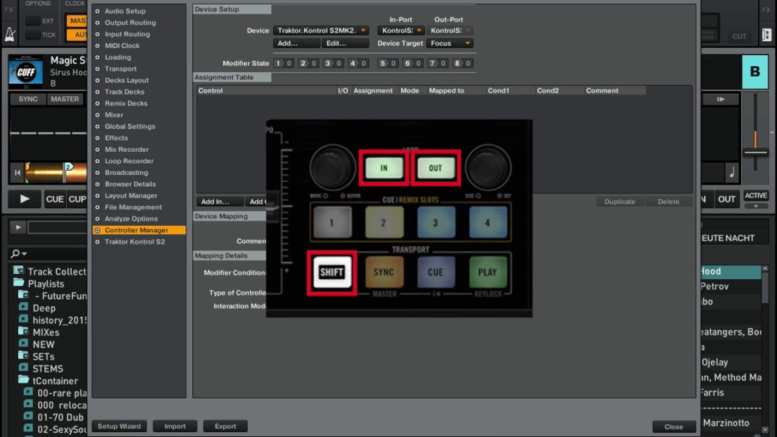This screenshot has height=437, width=777.
Task: Click the cue-play arrow button on Deck B
Action: (x=721, y=99)
